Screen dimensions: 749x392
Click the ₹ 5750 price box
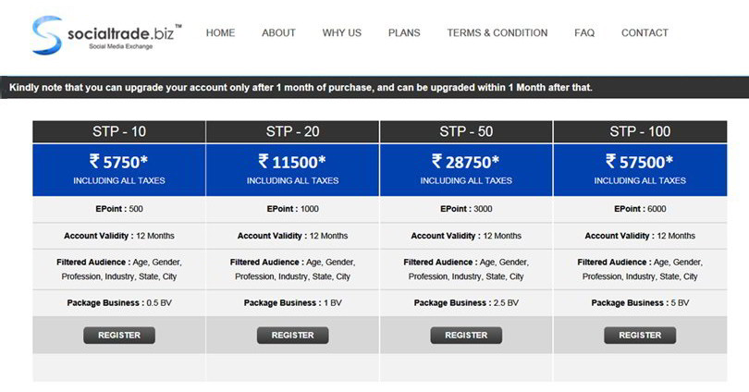click(119, 169)
